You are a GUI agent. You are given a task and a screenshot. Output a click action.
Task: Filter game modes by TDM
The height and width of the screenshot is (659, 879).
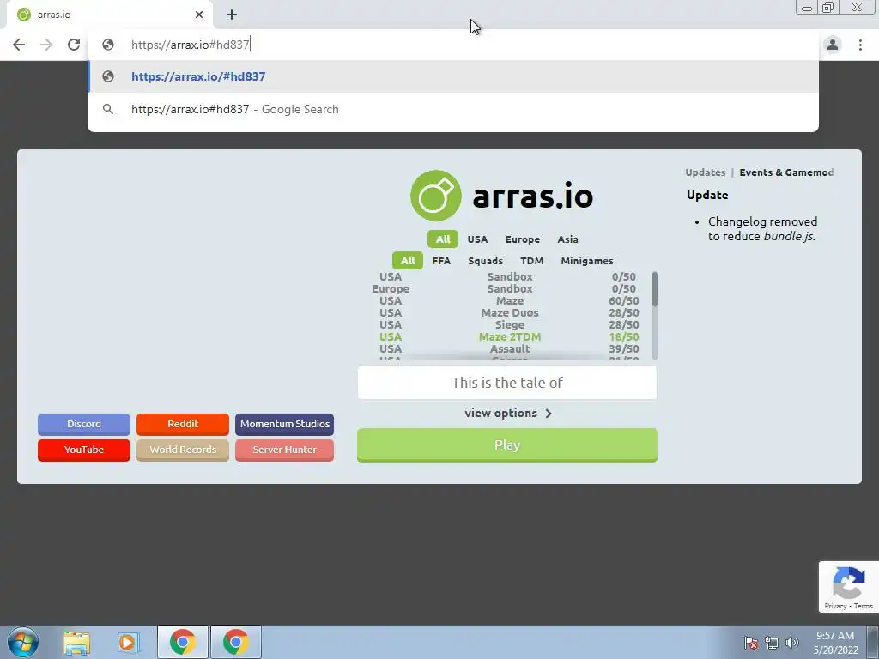point(531,261)
